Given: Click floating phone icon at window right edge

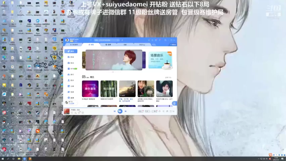Looking at the screenshot, I should 174,103.
